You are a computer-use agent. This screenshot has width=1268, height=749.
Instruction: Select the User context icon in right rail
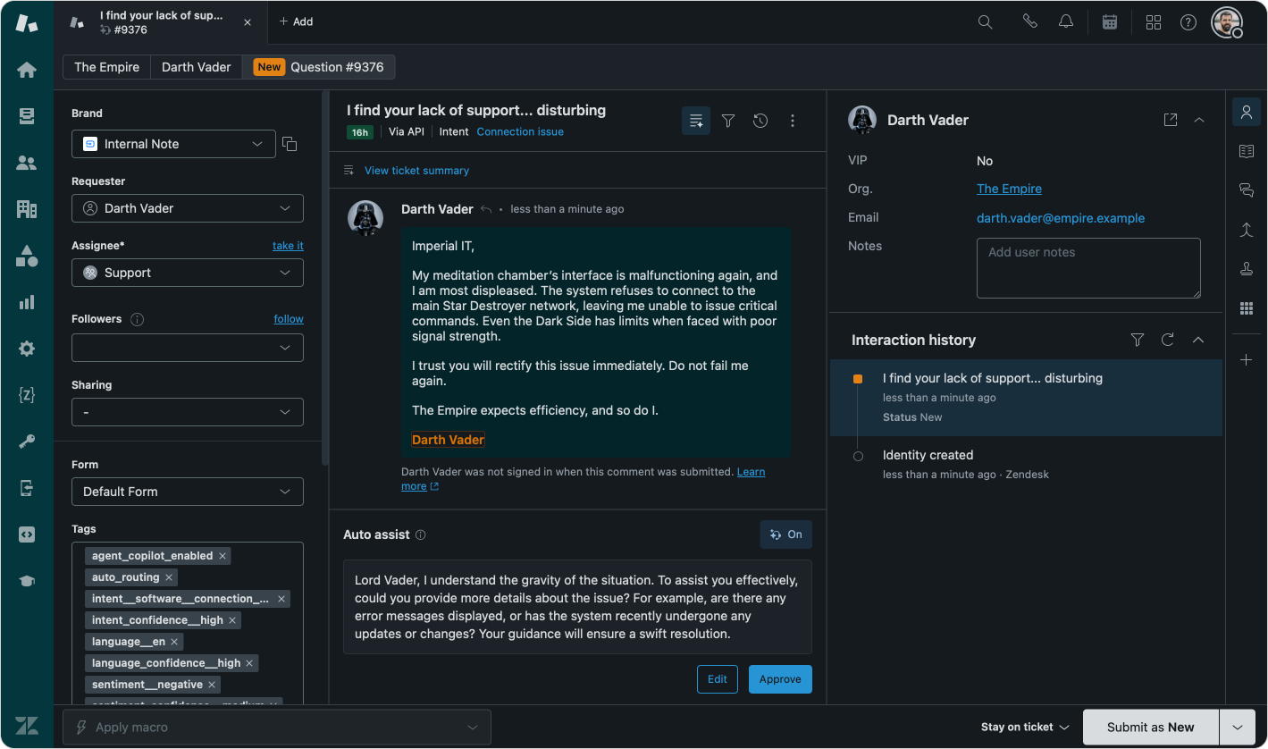(x=1247, y=112)
